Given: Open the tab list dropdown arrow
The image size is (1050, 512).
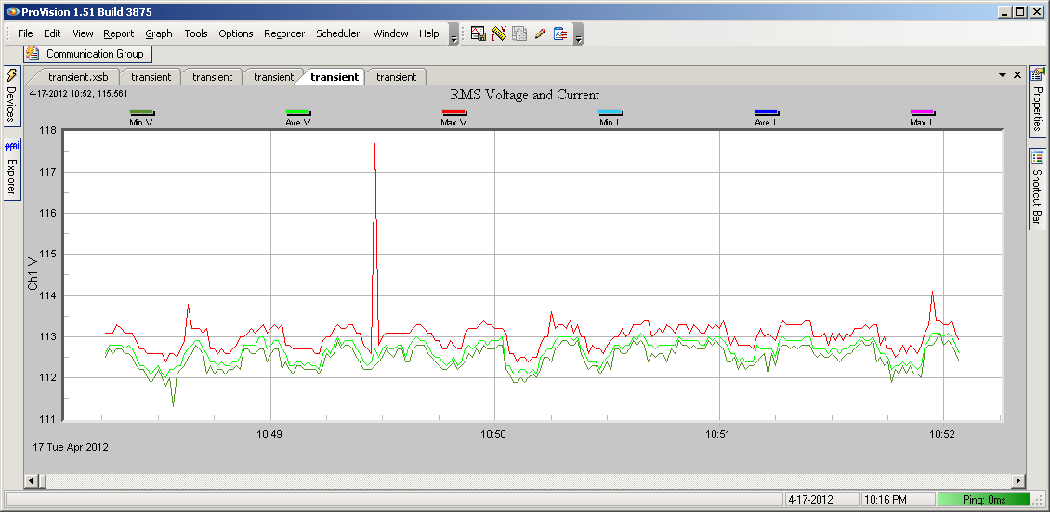Looking at the screenshot, I should pyautogui.click(x=1003, y=75).
